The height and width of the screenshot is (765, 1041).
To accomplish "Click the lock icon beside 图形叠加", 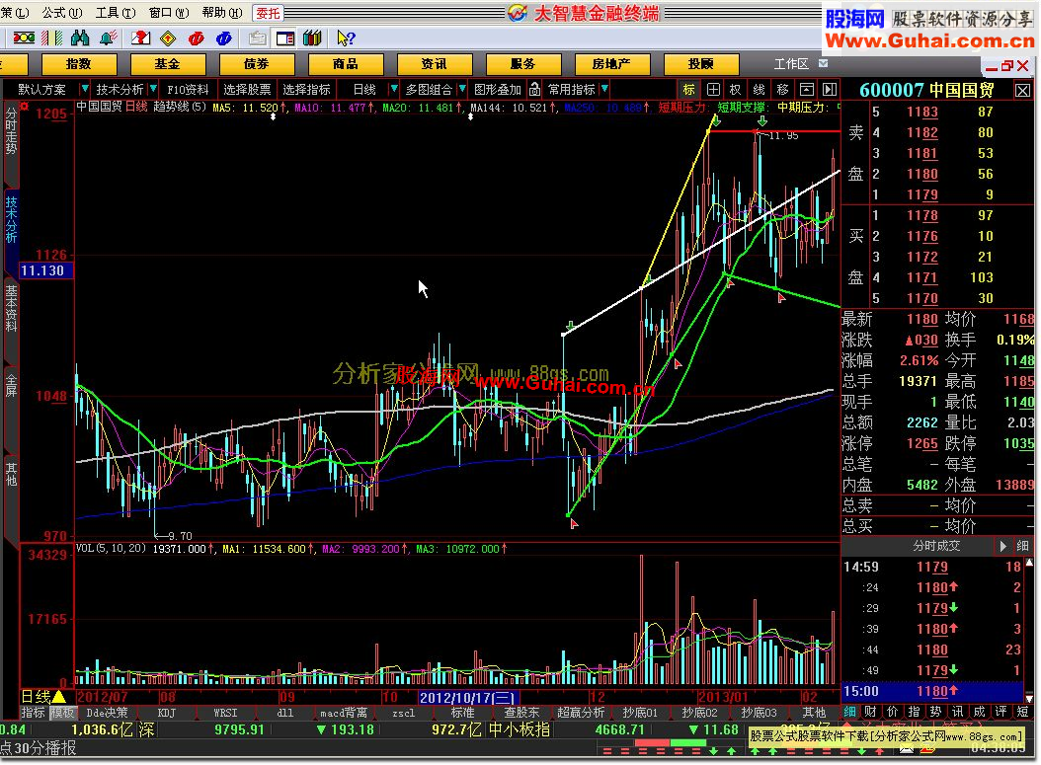I will (x=534, y=89).
